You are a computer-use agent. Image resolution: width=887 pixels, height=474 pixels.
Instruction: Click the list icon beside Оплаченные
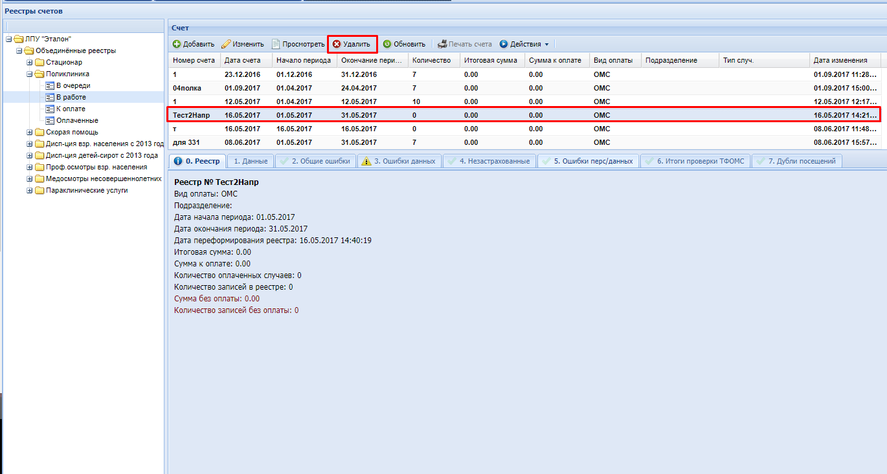pyautogui.click(x=50, y=120)
